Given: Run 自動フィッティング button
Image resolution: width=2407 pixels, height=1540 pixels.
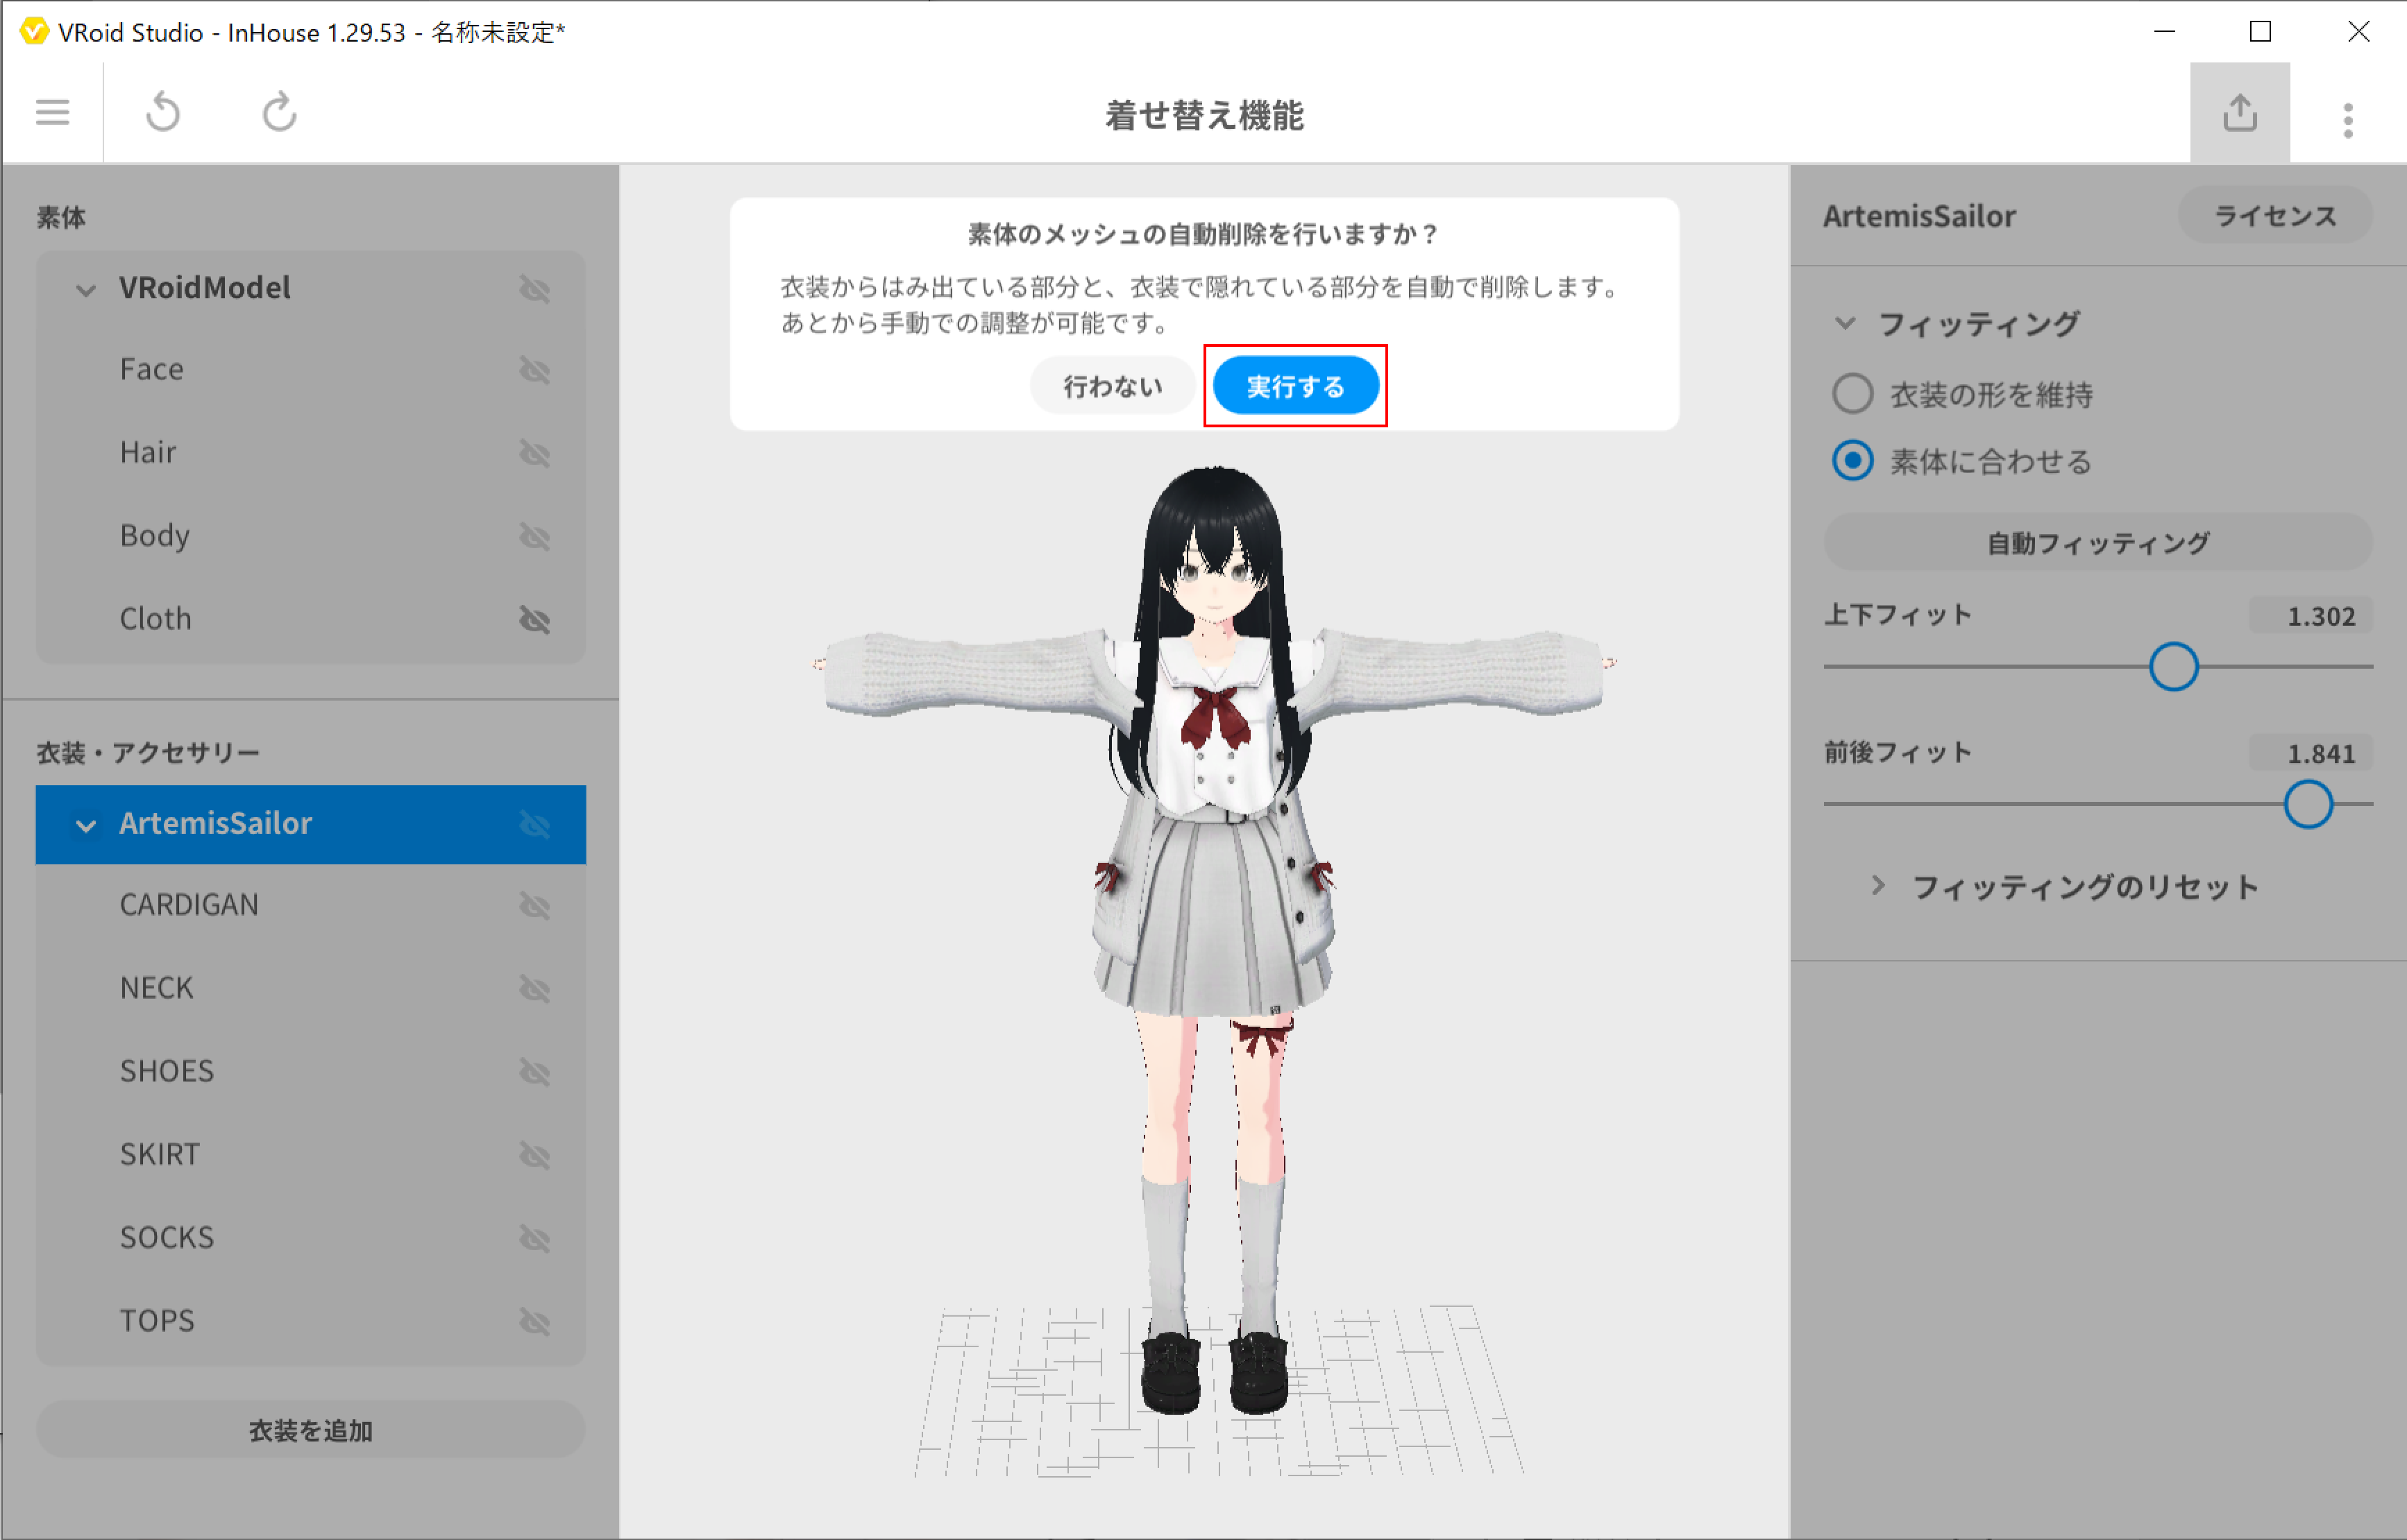Looking at the screenshot, I should tap(2098, 543).
